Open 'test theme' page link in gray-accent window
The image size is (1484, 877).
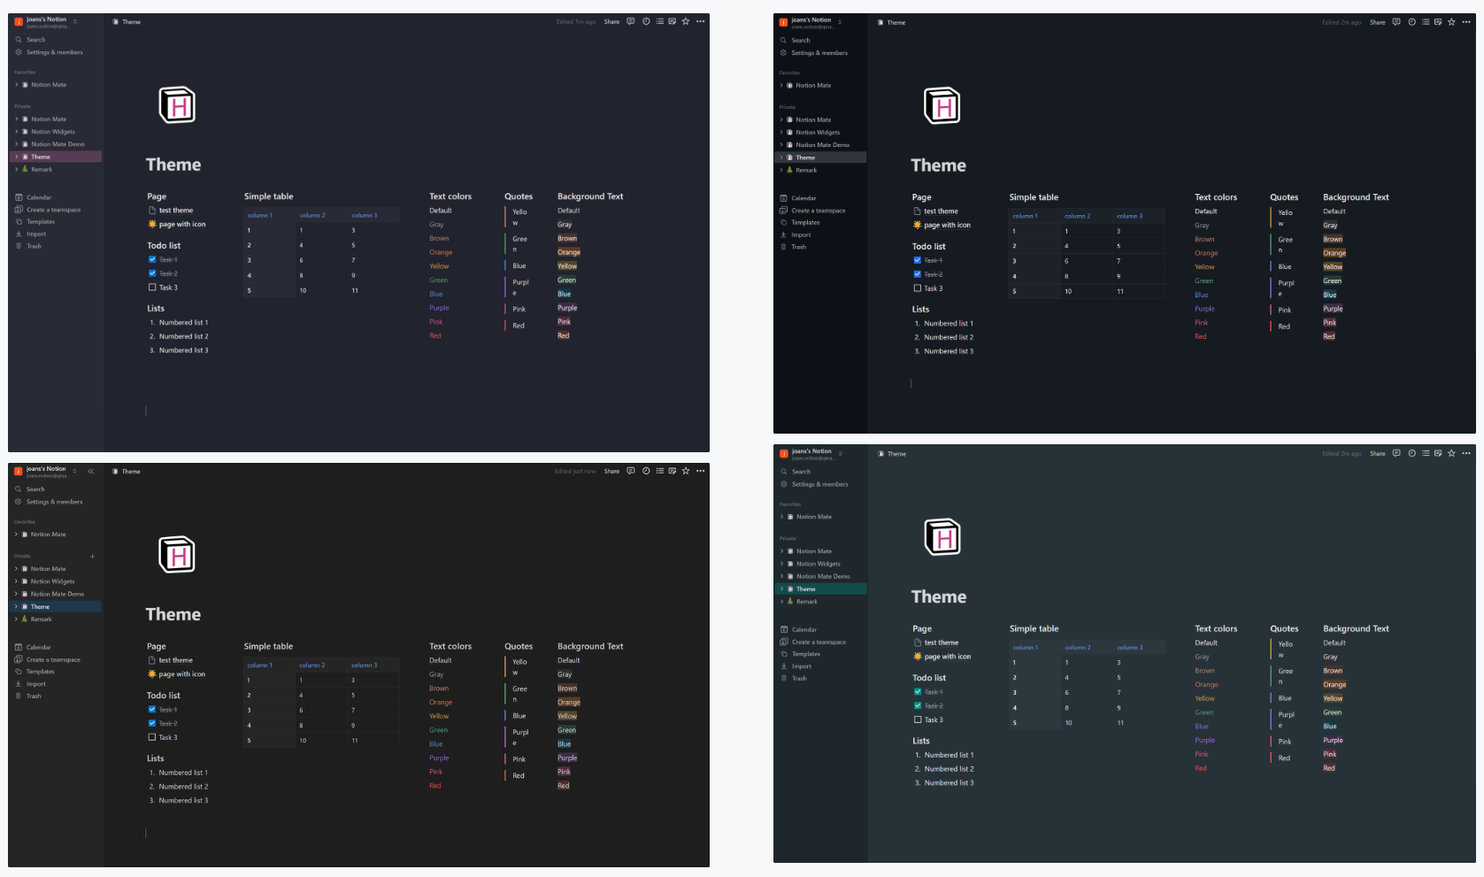click(x=941, y=212)
